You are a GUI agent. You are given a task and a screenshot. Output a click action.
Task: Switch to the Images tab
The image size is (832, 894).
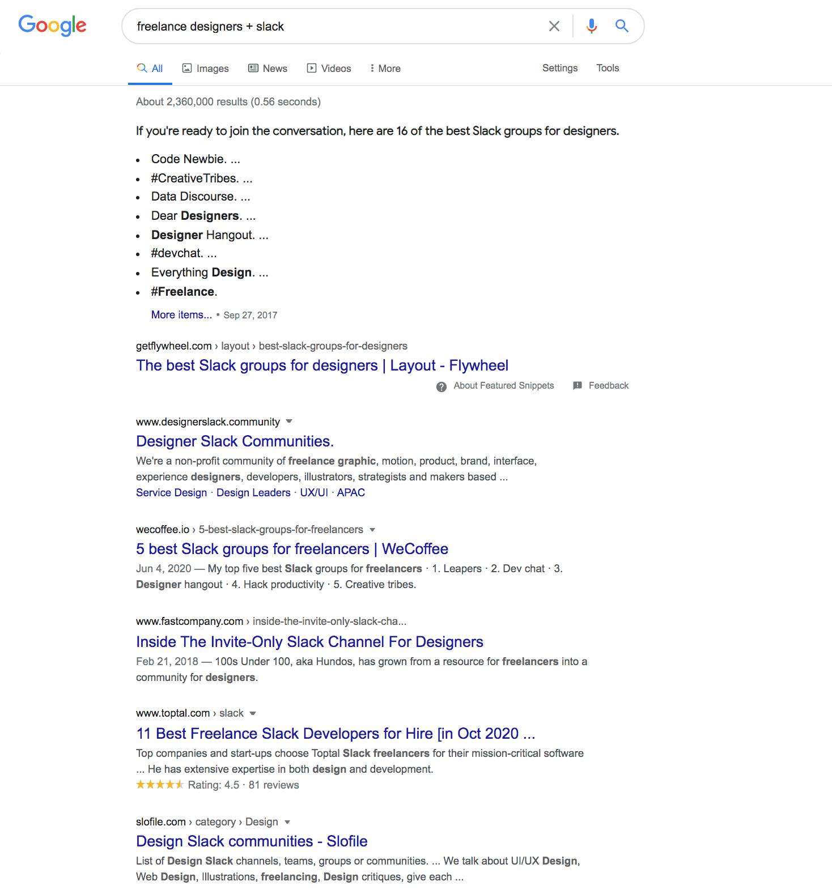(205, 69)
